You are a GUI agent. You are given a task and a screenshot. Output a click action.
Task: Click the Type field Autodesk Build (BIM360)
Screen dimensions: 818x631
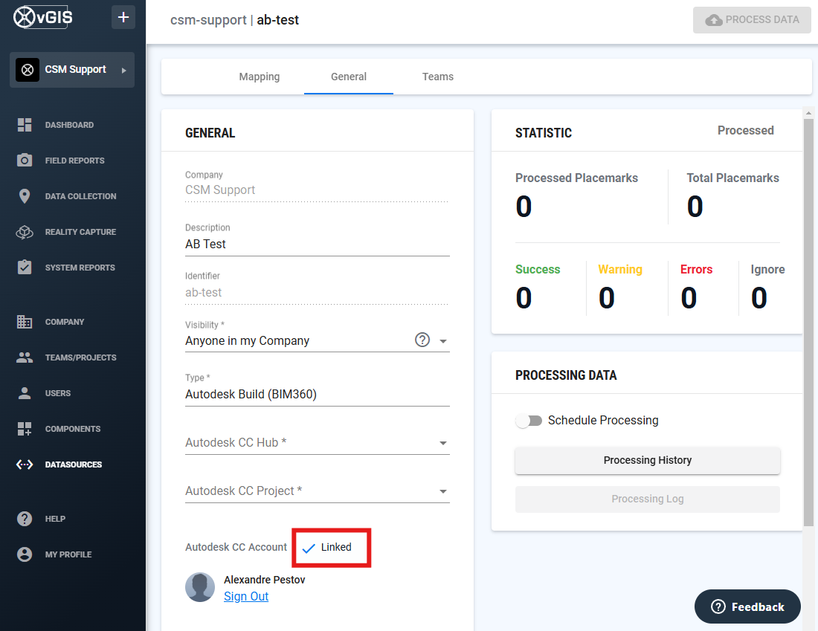click(x=318, y=394)
